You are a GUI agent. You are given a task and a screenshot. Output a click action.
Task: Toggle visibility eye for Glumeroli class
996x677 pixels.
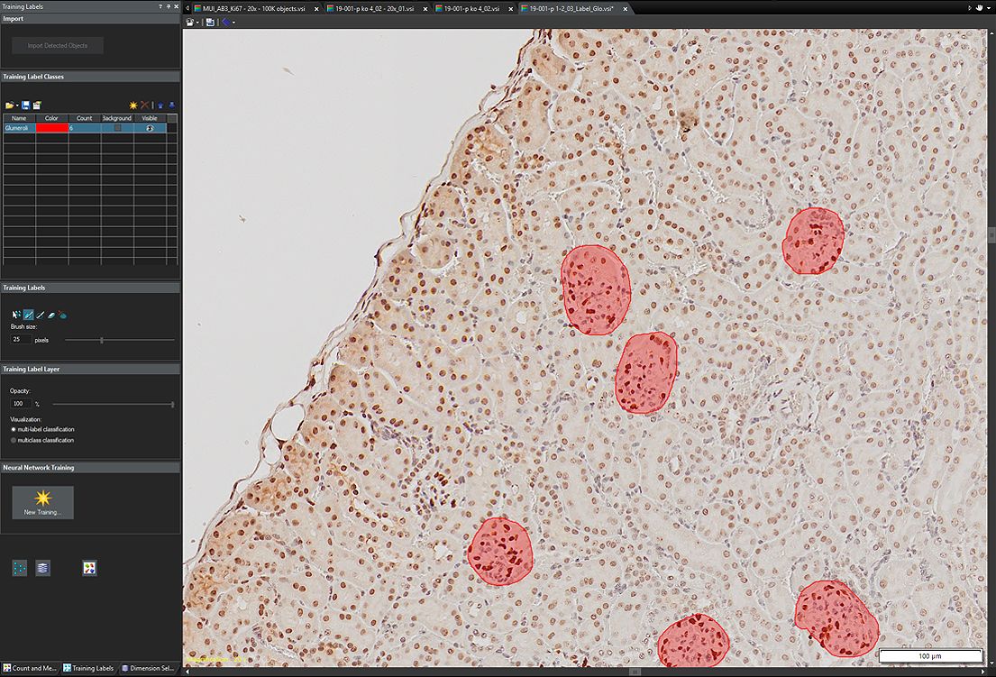(x=151, y=129)
